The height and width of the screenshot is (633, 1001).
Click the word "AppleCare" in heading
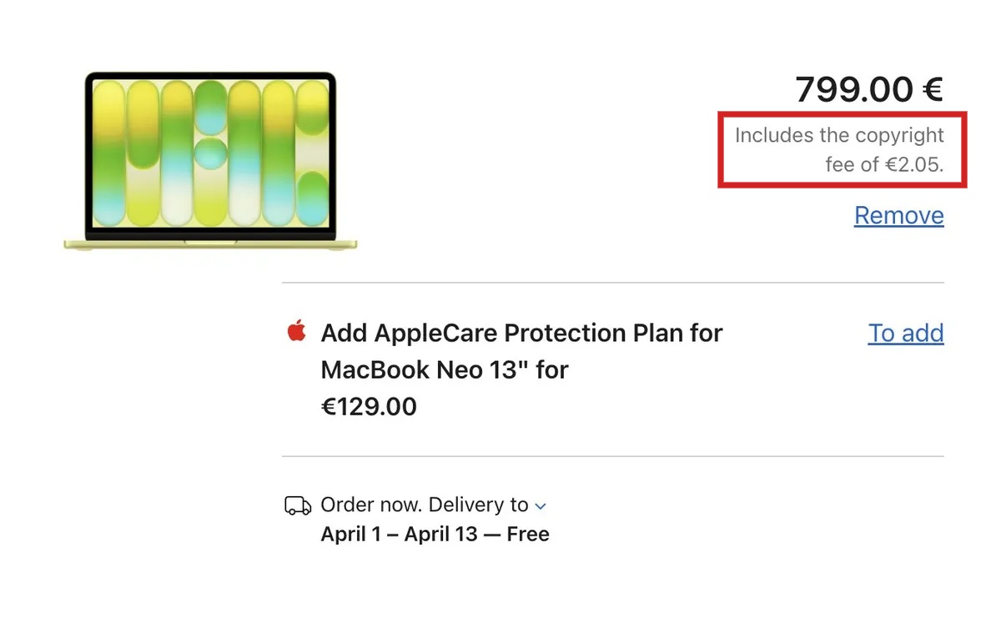435,333
